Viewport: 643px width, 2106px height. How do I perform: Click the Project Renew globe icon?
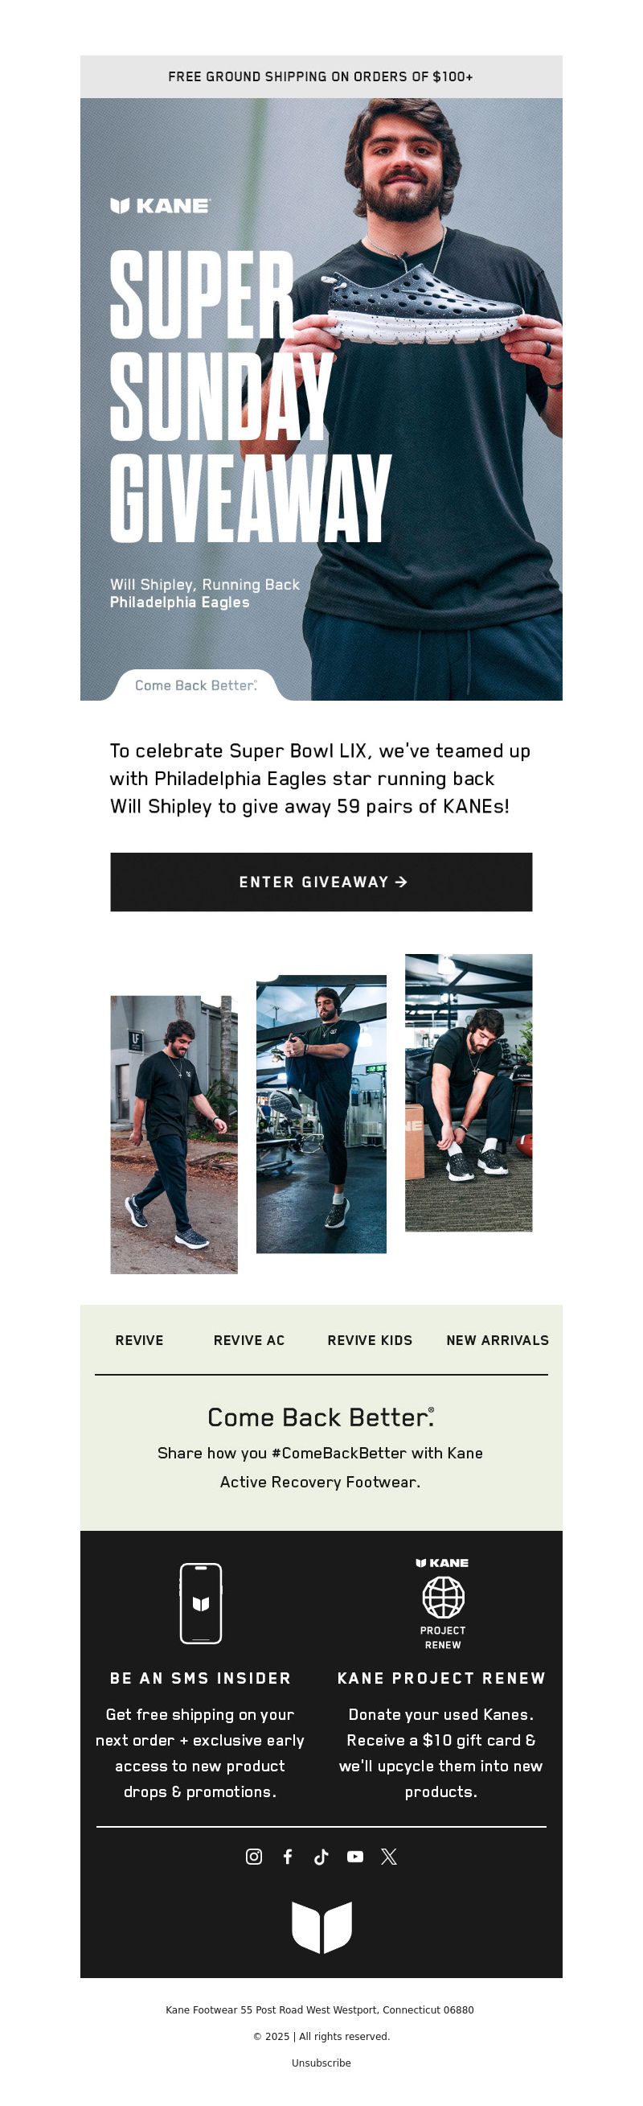coord(443,1596)
